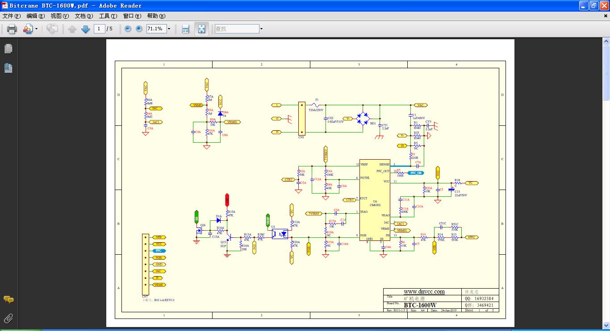Expand the zoom percentage dropdown
The width and height of the screenshot is (610, 331).
tap(169, 29)
